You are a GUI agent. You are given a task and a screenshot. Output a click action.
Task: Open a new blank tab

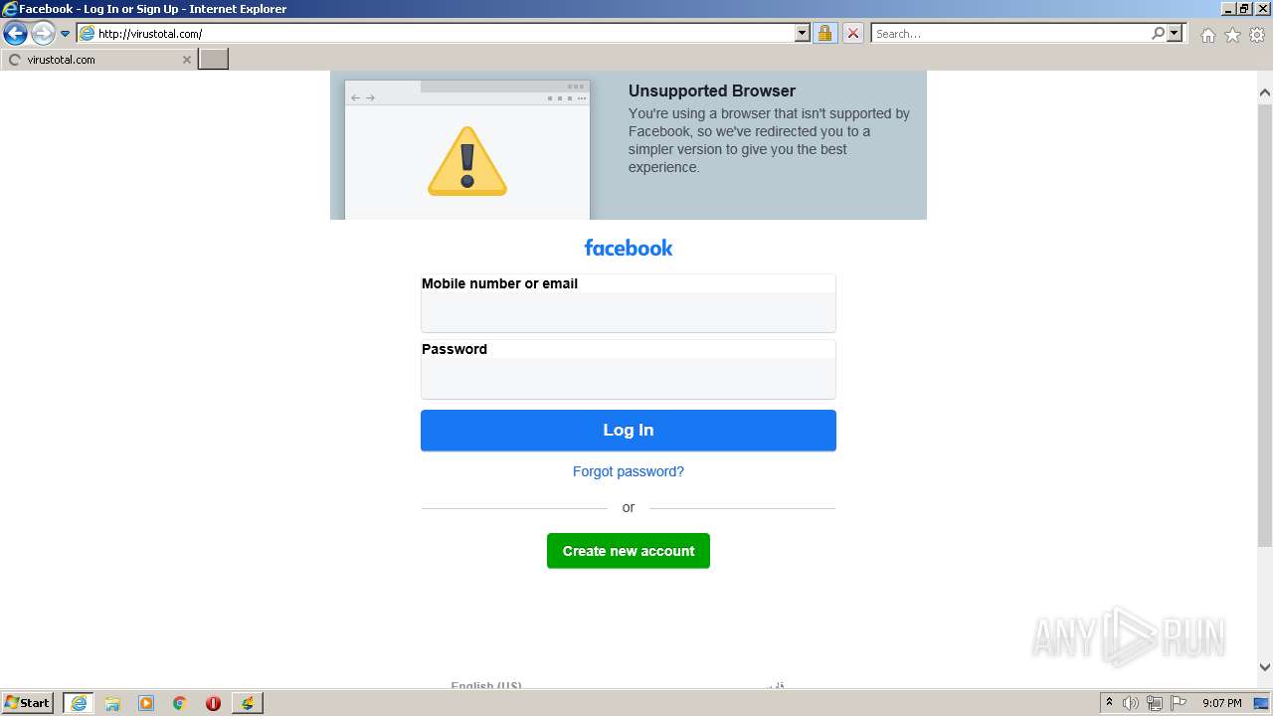coord(214,60)
